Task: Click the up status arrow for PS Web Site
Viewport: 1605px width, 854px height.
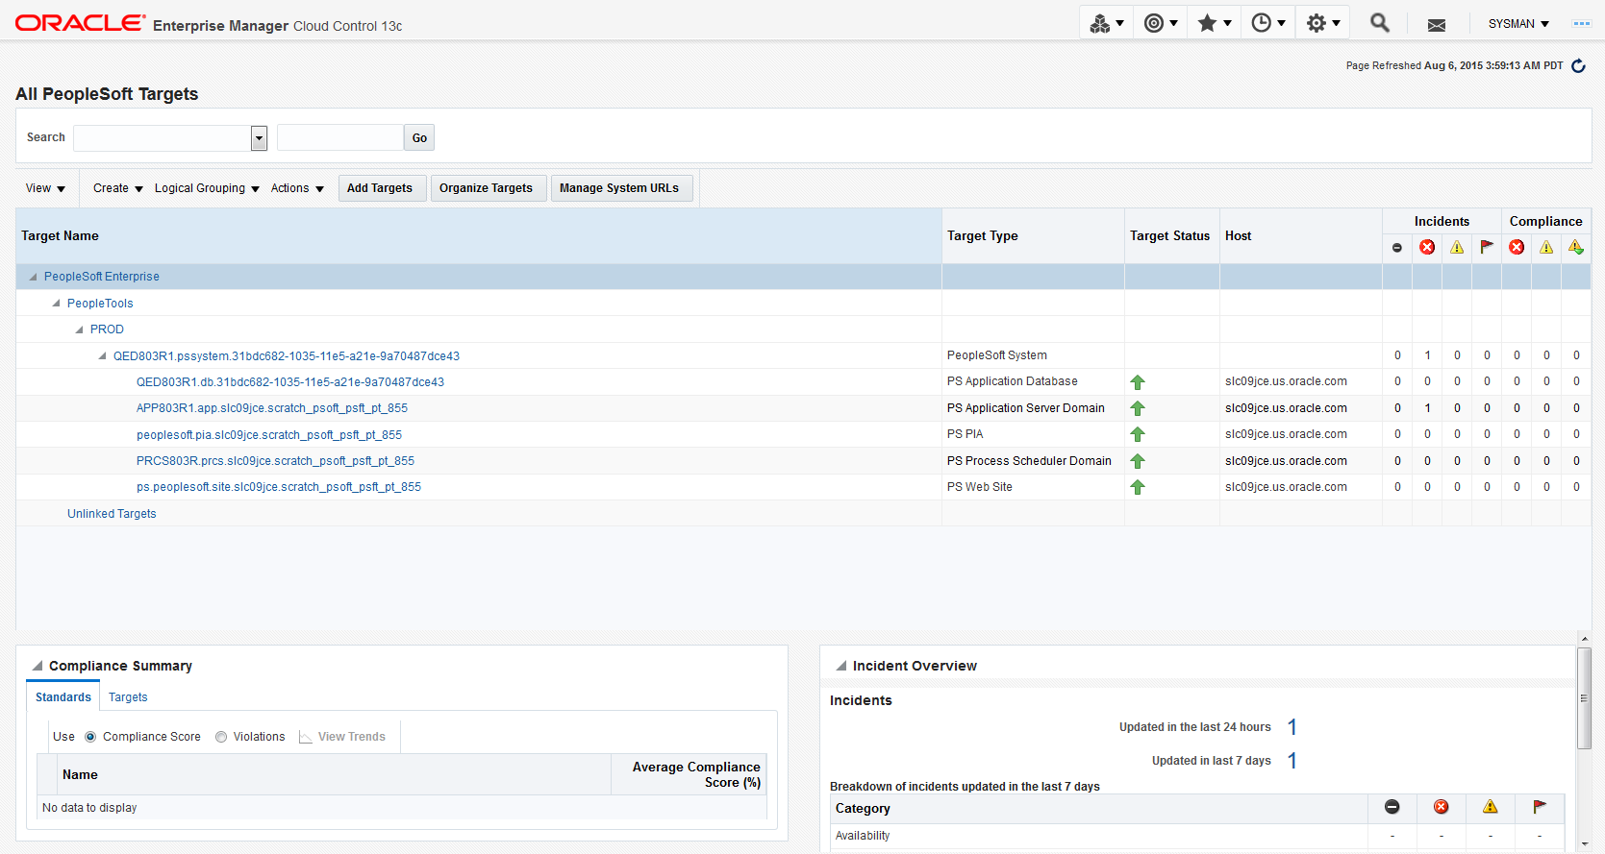Action: pos(1138,487)
